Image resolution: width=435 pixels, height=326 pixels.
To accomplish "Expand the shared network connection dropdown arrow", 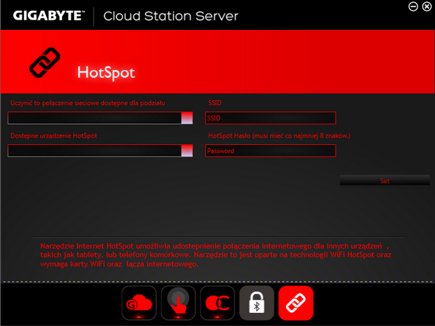I will 187,118.
